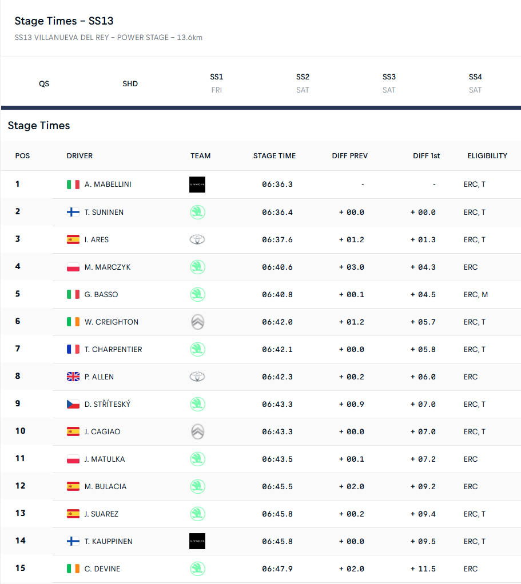The width and height of the screenshot is (521, 584).
Task: Click the Toyota logo in P. Allen row
Action: [197, 377]
